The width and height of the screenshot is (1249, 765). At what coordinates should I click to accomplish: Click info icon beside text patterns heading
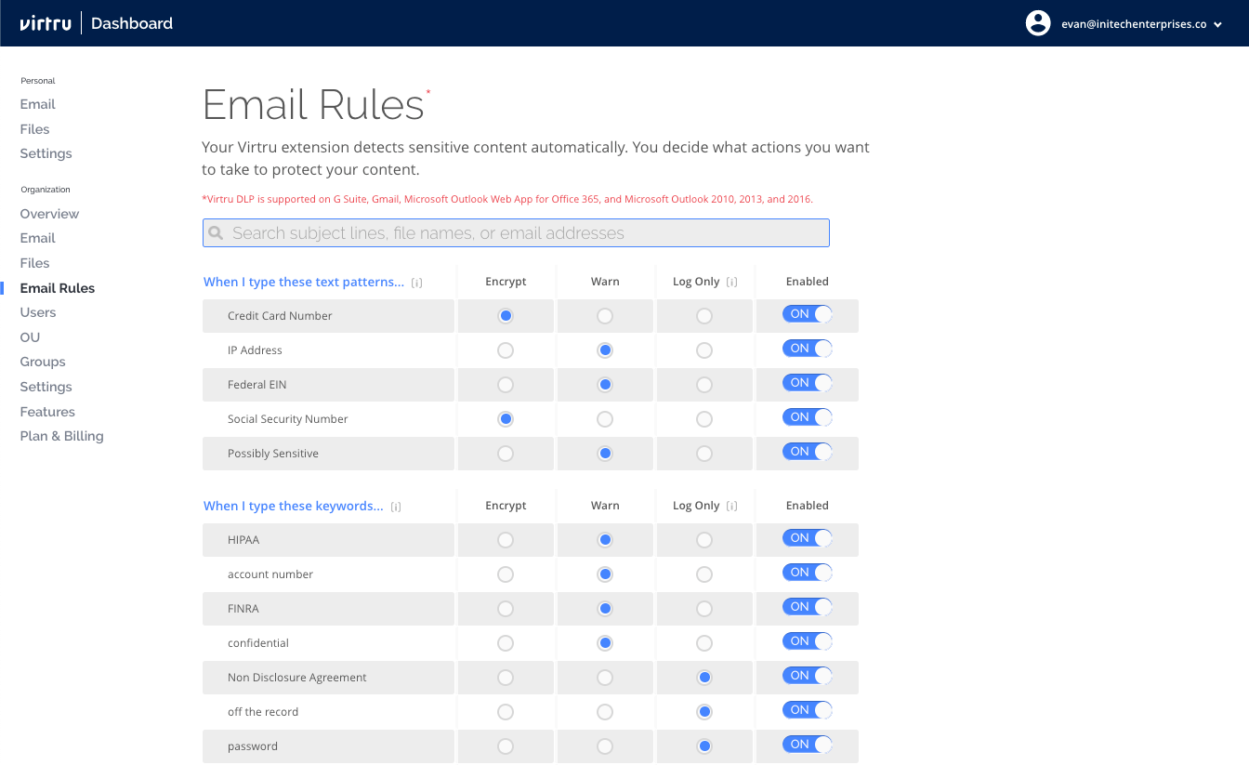[416, 283]
